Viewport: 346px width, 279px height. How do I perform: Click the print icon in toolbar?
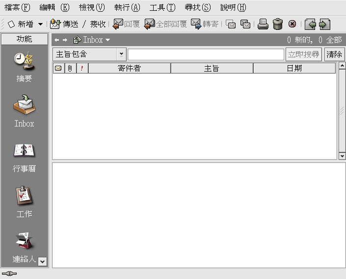point(263,24)
